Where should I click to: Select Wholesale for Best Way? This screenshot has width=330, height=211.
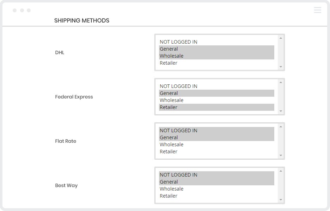171,189
